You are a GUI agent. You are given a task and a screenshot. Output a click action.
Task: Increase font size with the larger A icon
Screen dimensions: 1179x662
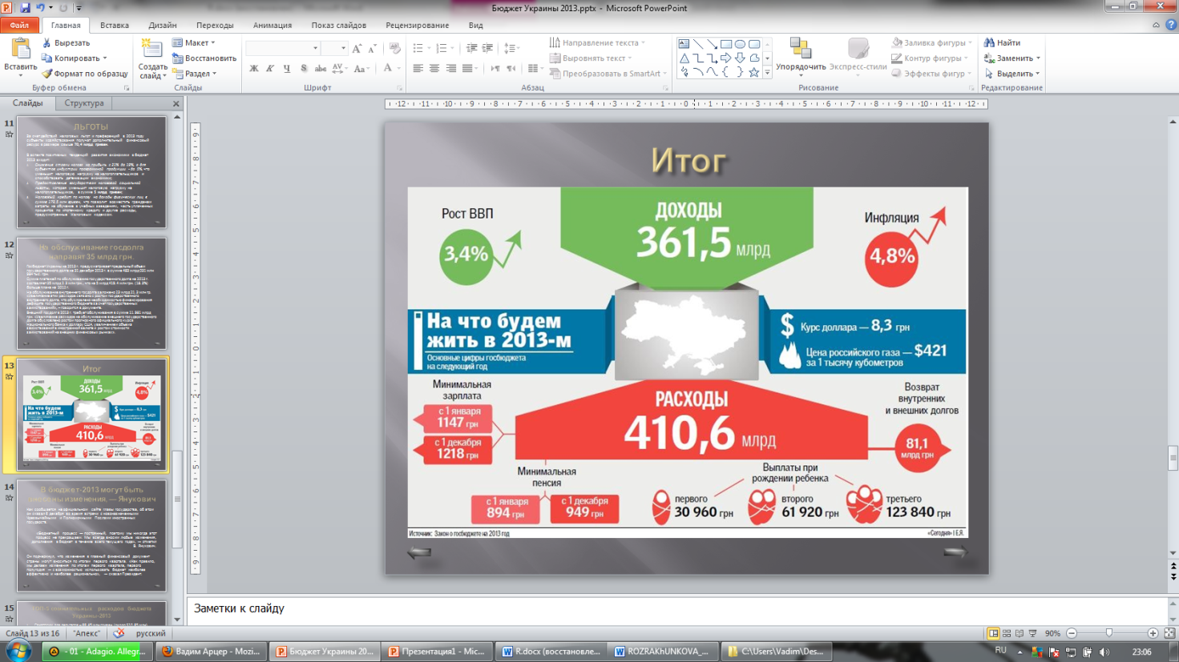pos(357,49)
